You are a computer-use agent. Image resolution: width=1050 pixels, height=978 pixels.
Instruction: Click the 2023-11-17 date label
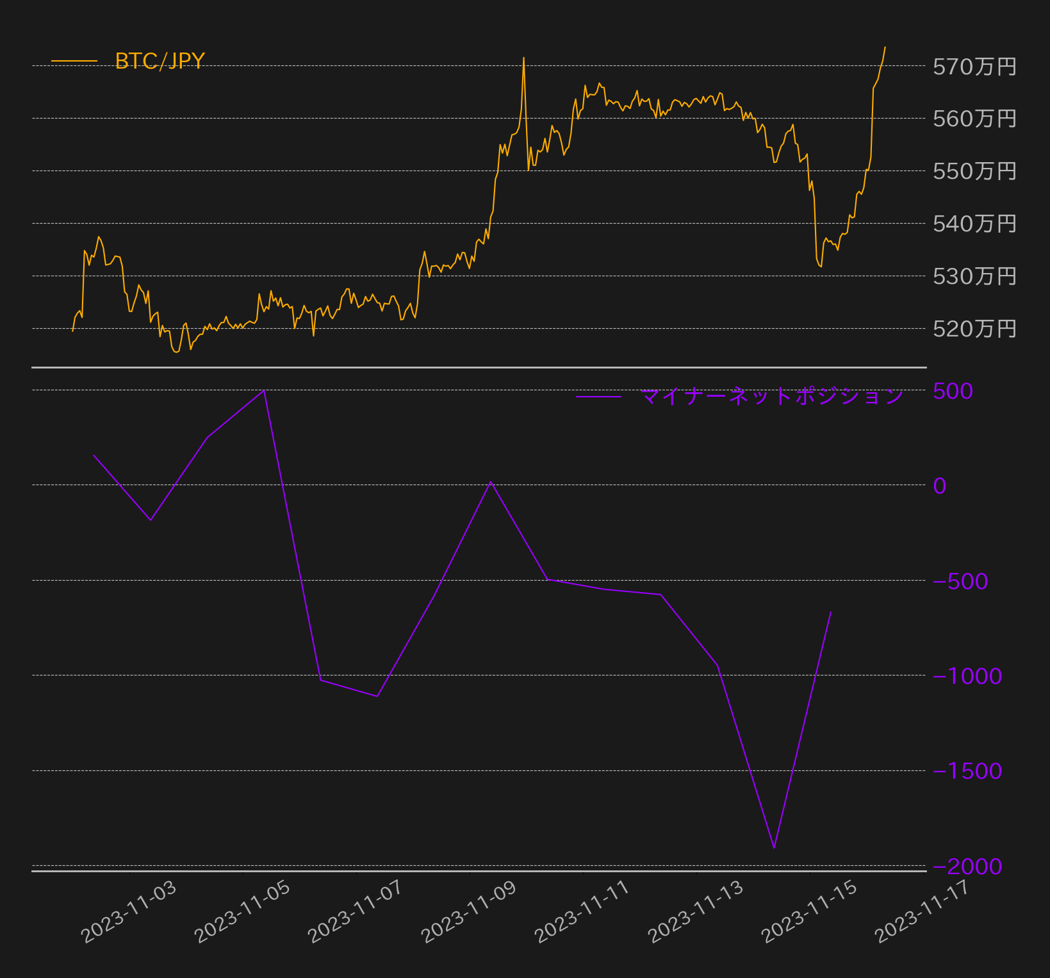point(923,911)
